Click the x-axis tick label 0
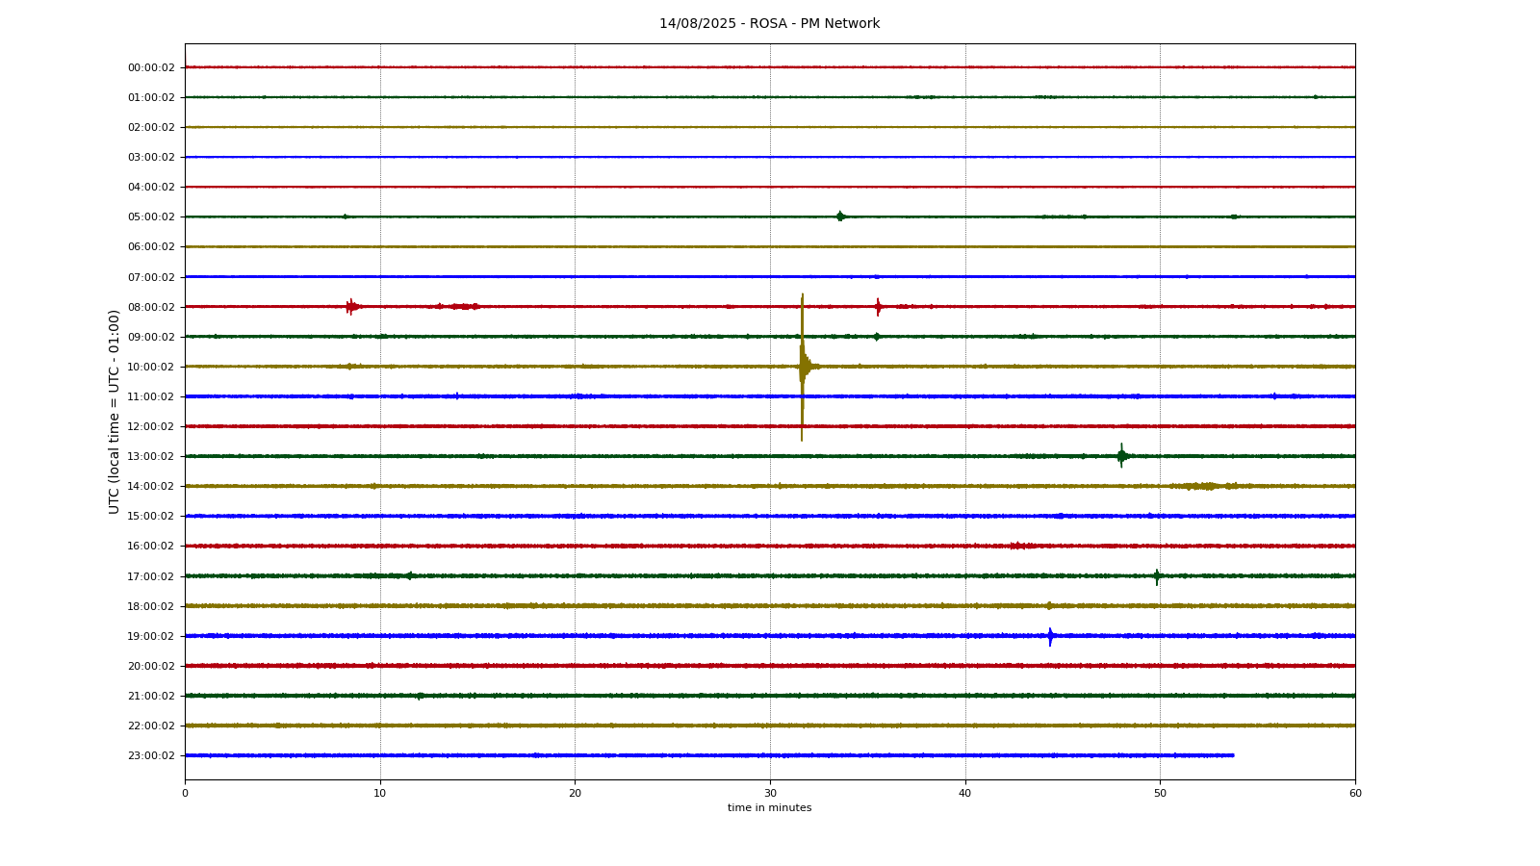The width and height of the screenshot is (1540, 866). 185,793
